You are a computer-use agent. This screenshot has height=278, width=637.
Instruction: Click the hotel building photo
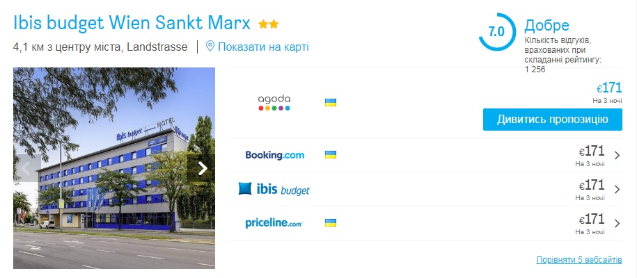(114, 168)
